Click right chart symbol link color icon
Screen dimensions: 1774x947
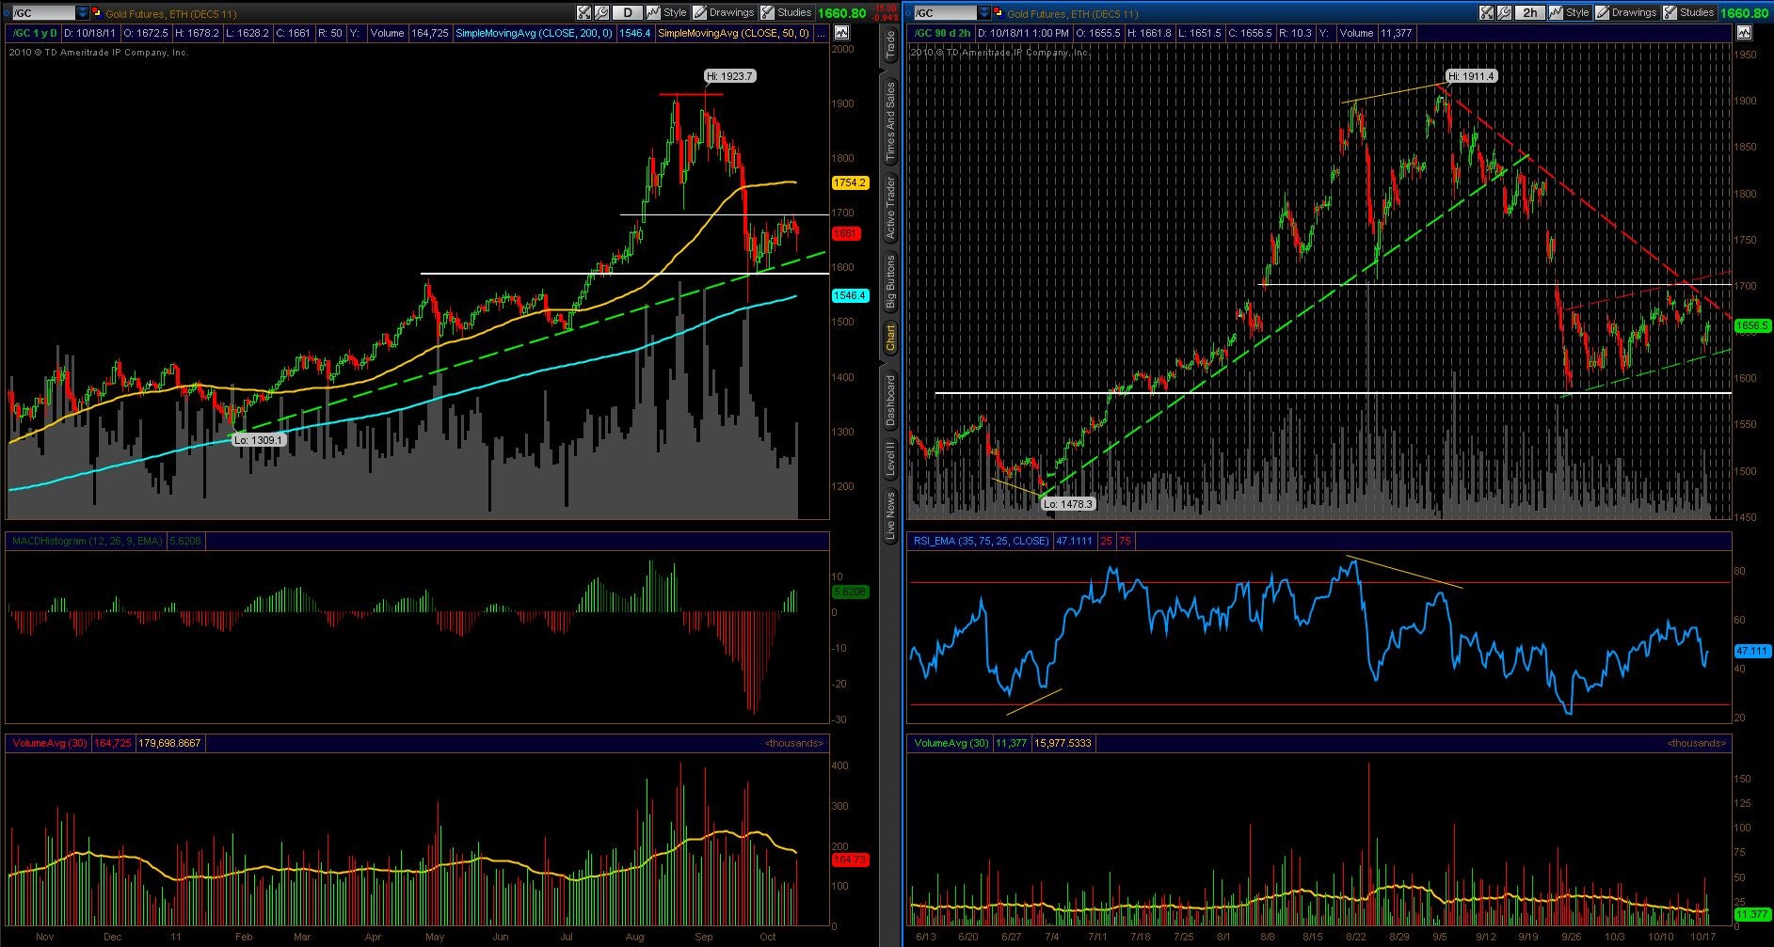tap(1000, 13)
